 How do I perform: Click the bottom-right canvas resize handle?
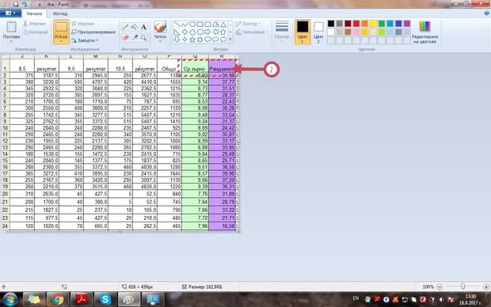(239, 232)
